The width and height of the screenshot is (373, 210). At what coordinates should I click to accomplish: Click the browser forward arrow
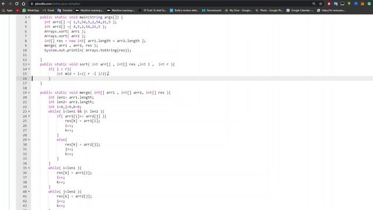coord(10,4)
